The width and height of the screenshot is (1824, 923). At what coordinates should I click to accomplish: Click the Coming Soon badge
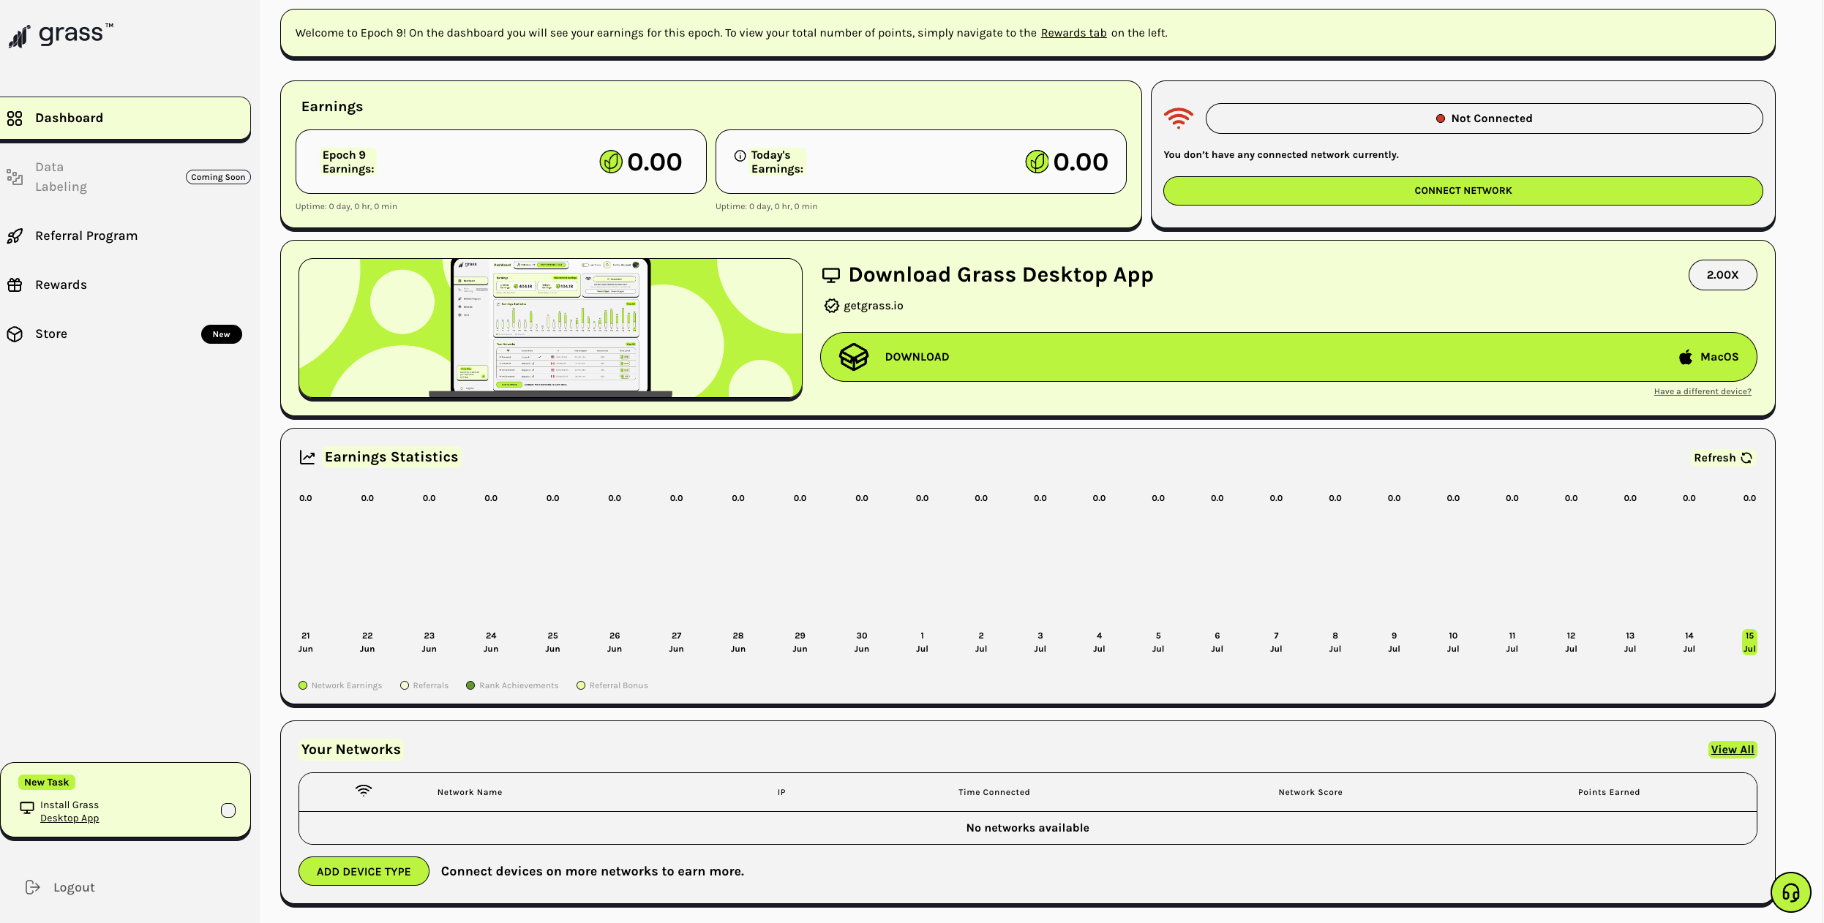218,177
